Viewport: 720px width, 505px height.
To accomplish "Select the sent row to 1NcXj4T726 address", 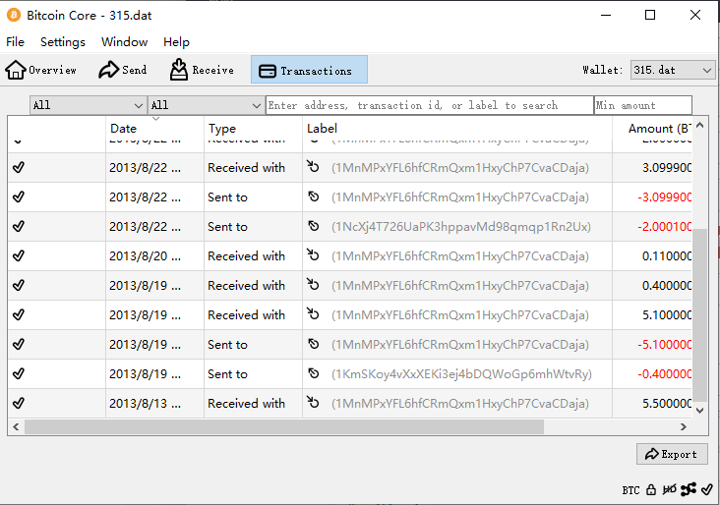I will point(460,226).
